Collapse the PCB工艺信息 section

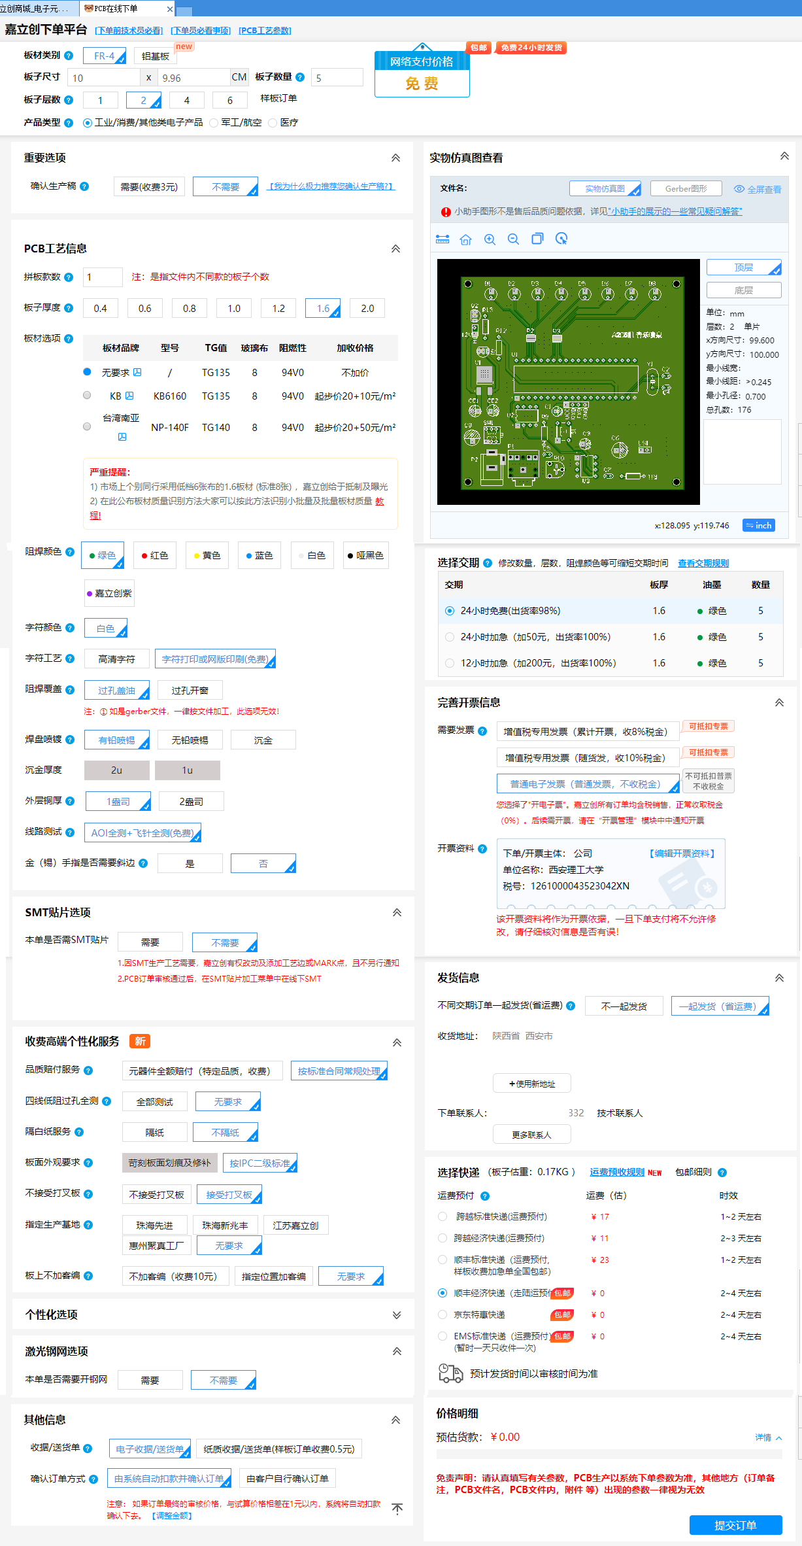395,249
